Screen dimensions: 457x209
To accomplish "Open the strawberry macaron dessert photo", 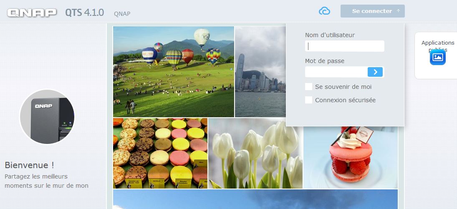I will coord(351,157).
